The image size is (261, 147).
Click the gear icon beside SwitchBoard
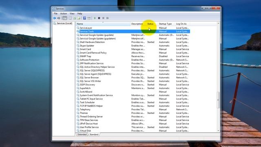[78, 91]
